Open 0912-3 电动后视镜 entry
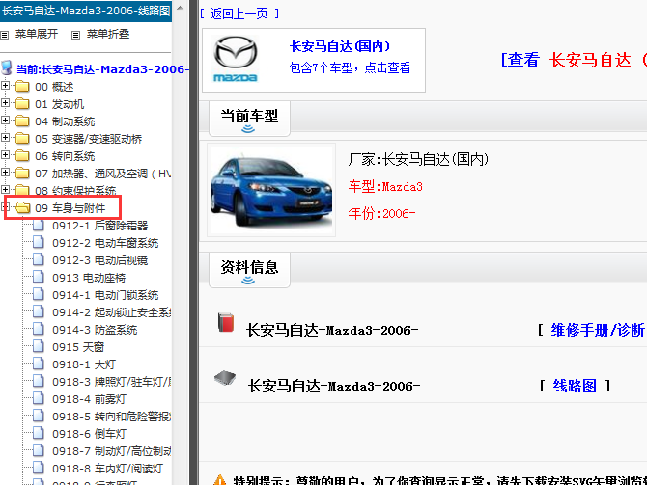The width and height of the screenshot is (647, 485). pyautogui.click(x=100, y=260)
